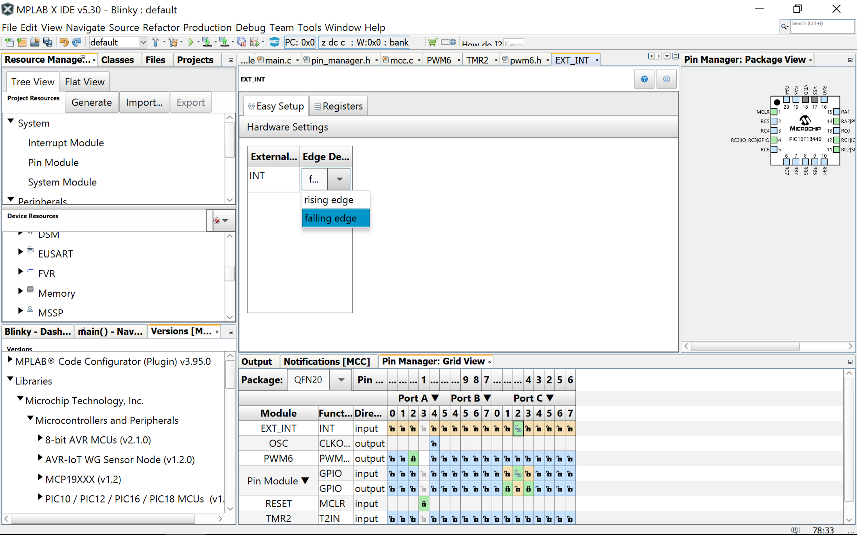Close the main.c editor tab
The image size is (857, 535).
(298, 60)
